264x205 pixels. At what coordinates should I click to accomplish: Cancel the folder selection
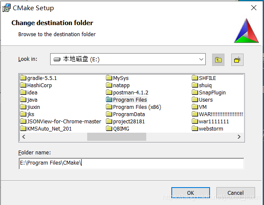click(236, 193)
